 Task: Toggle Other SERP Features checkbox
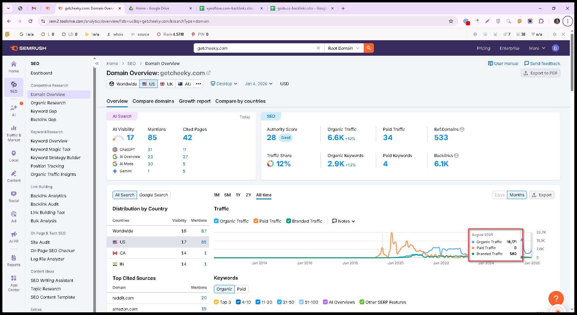[x=362, y=302]
